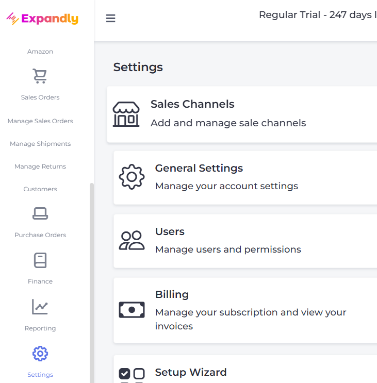Open Manage Sales Orders in sidebar
Image resolution: width=377 pixels, height=383 pixels.
click(x=40, y=121)
